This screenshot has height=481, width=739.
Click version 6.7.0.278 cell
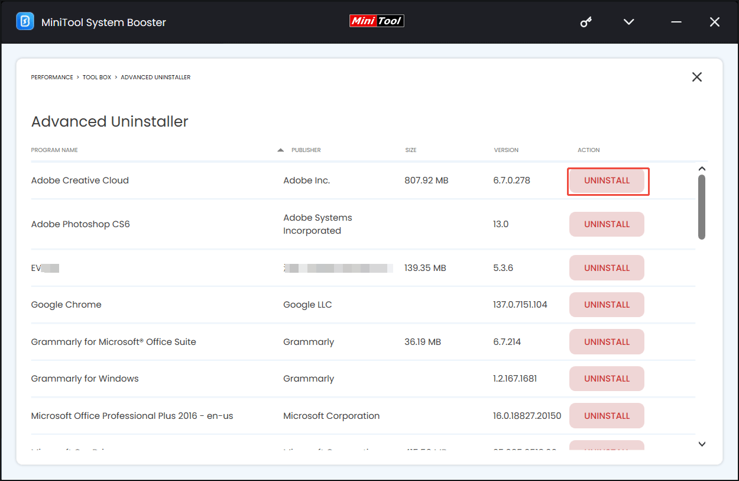(512, 180)
